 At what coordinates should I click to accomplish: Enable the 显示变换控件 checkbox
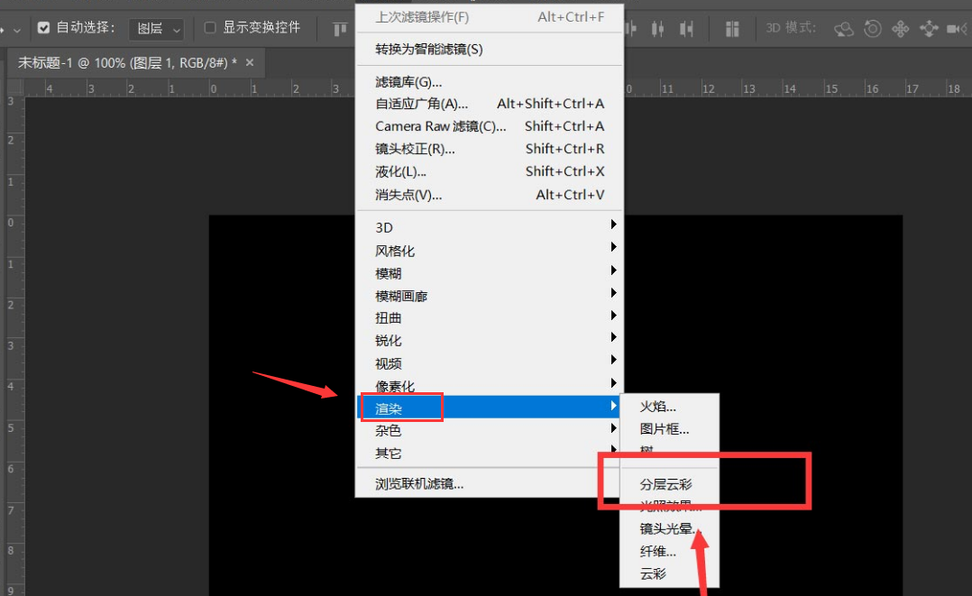210,28
